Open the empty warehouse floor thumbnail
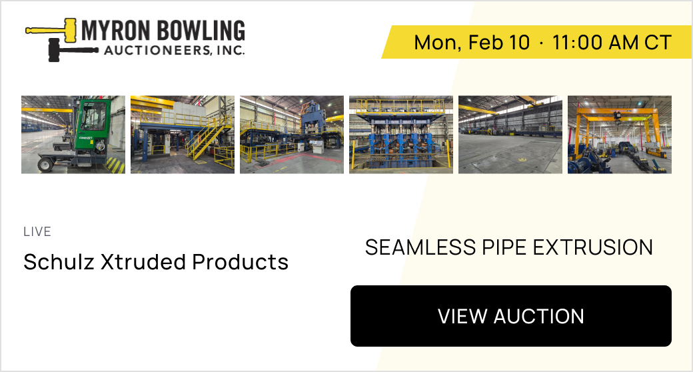 pyautogui.click(x=510, y=135)
